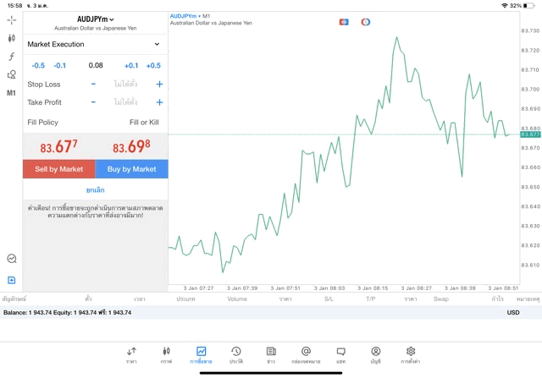Change the Fill or Kill policy
This screenshot has height=378, width=542.
[144, 123]
